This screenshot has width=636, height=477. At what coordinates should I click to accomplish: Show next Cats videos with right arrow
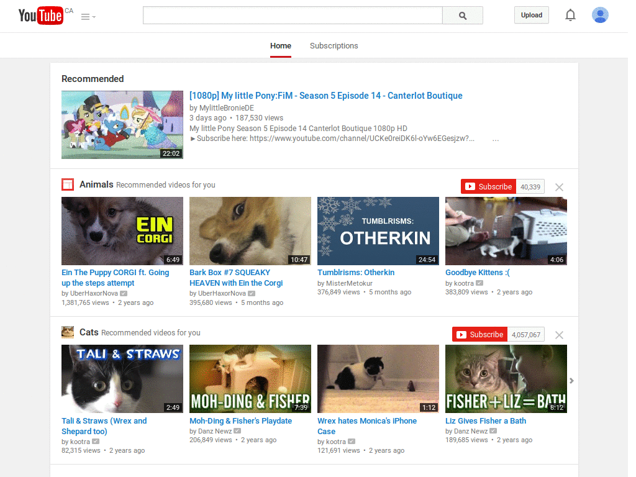(x=571, y=381)
